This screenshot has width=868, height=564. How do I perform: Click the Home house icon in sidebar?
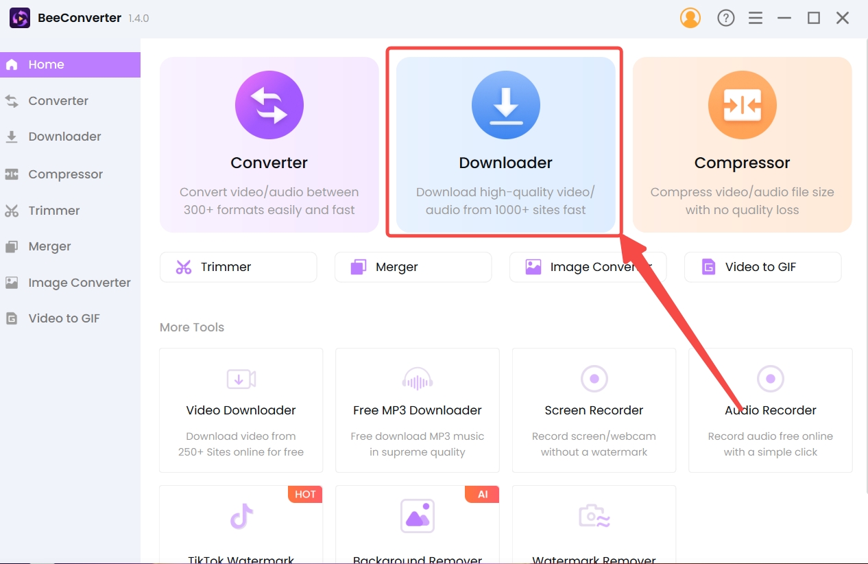coord(12,64)
